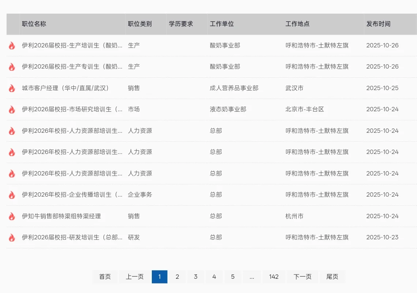The width and height of the screenshot is (417, 293).
Task: Click the 北京市-丰台区 location cell
Action: coord(304,109)
